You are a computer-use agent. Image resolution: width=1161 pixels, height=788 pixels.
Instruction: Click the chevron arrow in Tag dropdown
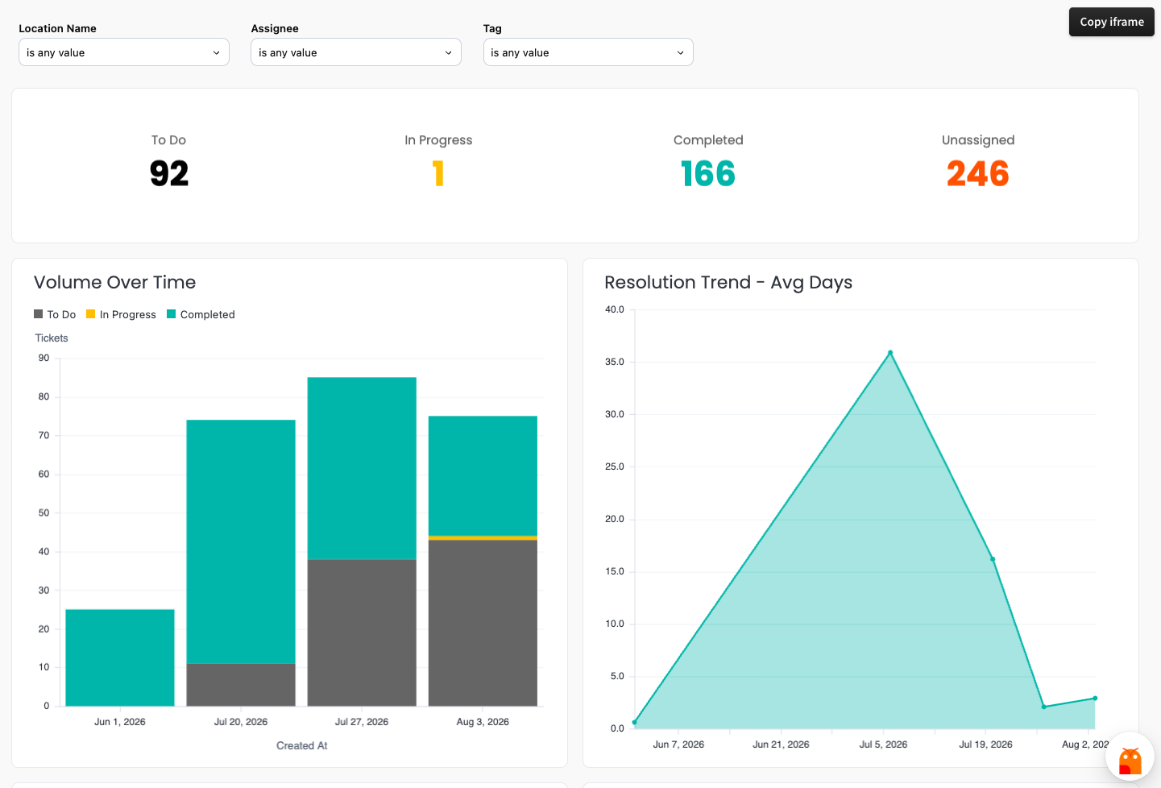pos(680,52)
